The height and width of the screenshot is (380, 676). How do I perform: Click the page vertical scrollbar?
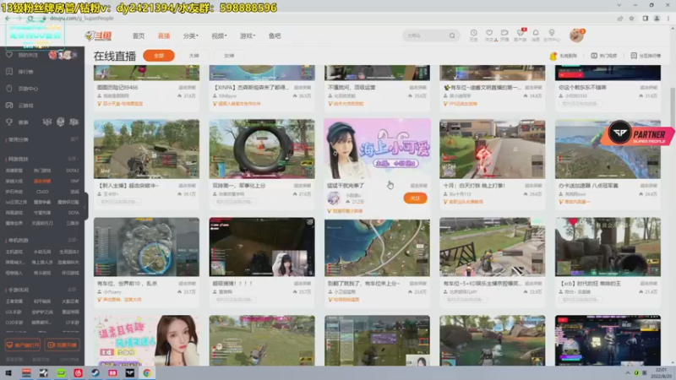(672, 106)
